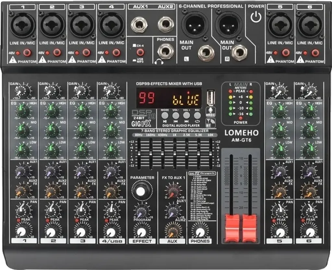Click the 10K graphic EQ slider

coord(211,153)
